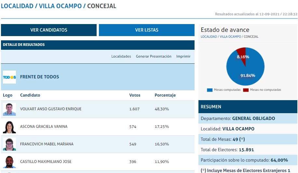Click the Estado de avance heading
This screenshot has height=173, width=298.
click(x=225, y=30)
